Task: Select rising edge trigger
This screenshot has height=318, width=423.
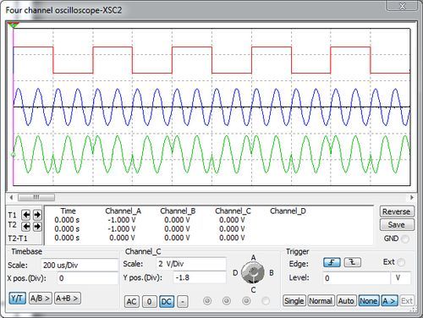Action: click(x=332, y=262)
